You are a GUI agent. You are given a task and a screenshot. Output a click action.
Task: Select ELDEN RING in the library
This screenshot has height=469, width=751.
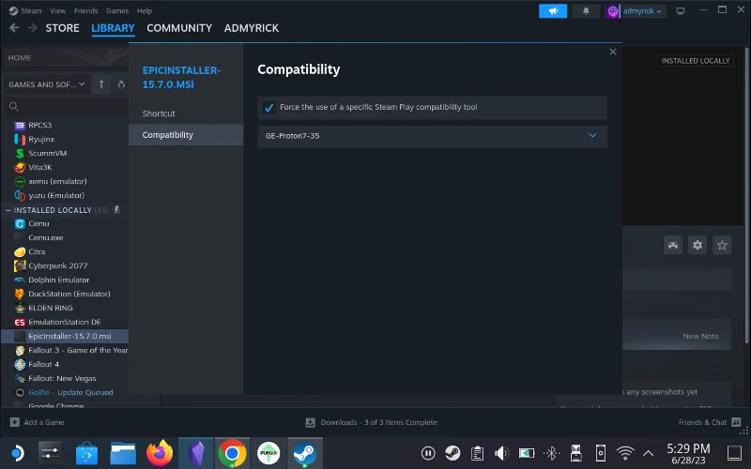point(51,309)
